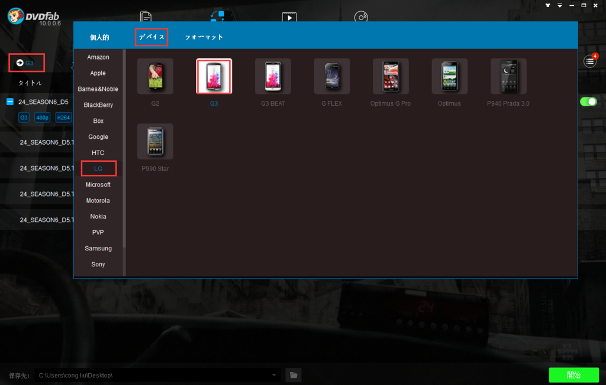Pick the P990 Star device profile
Image resolution: width=606 pixels, height=385 pixels.
click(x=155, y=141)
